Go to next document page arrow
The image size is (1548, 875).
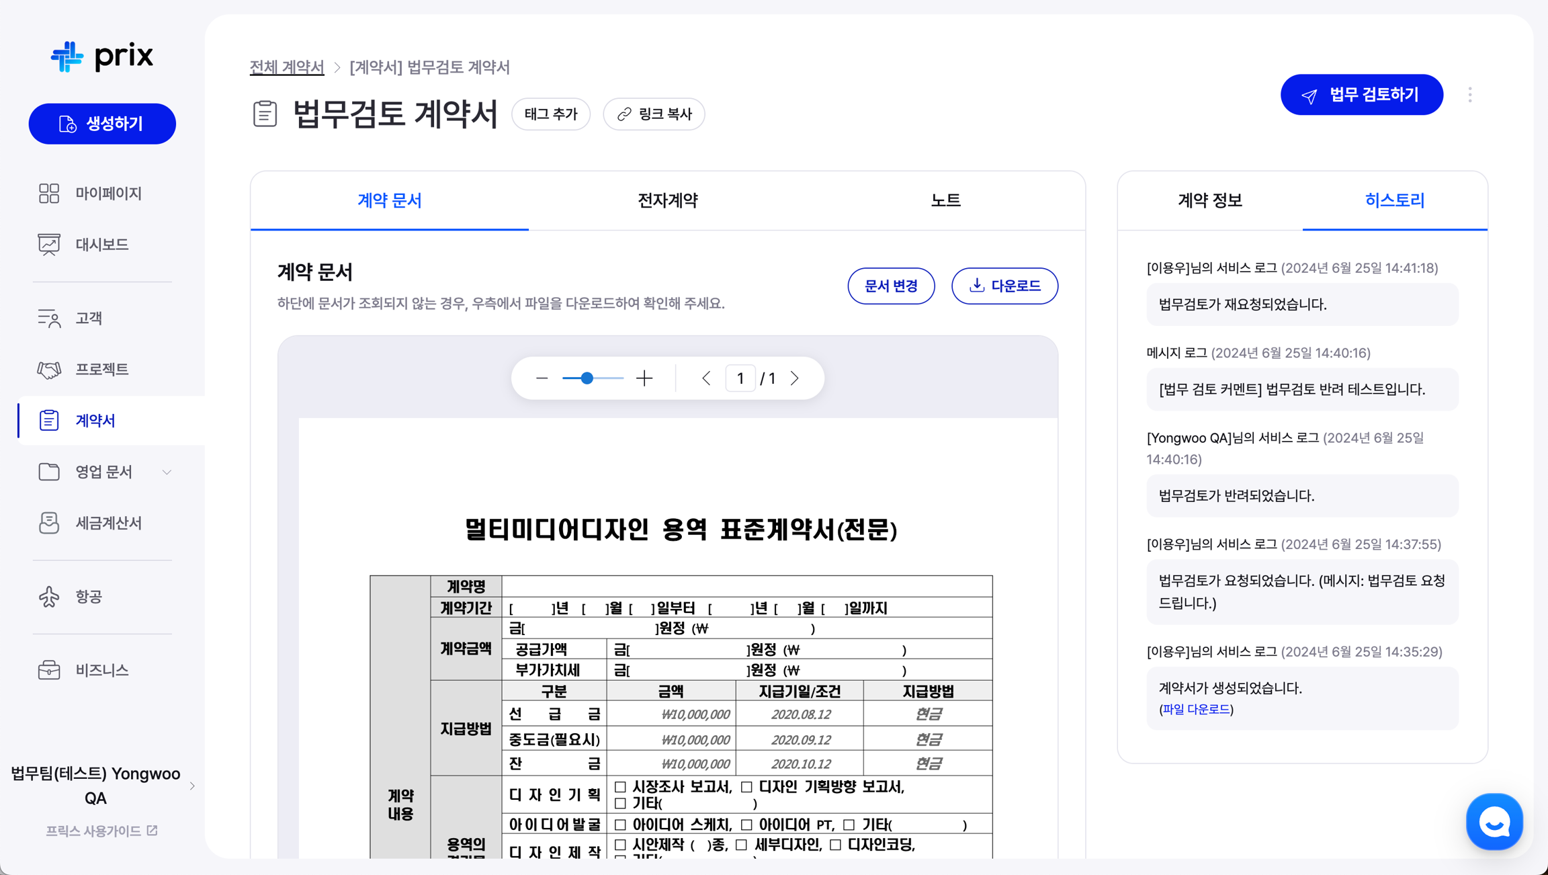point(795,378)
